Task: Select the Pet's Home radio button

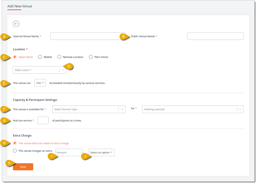Action: pyautogui.click(x=91, y=57)
